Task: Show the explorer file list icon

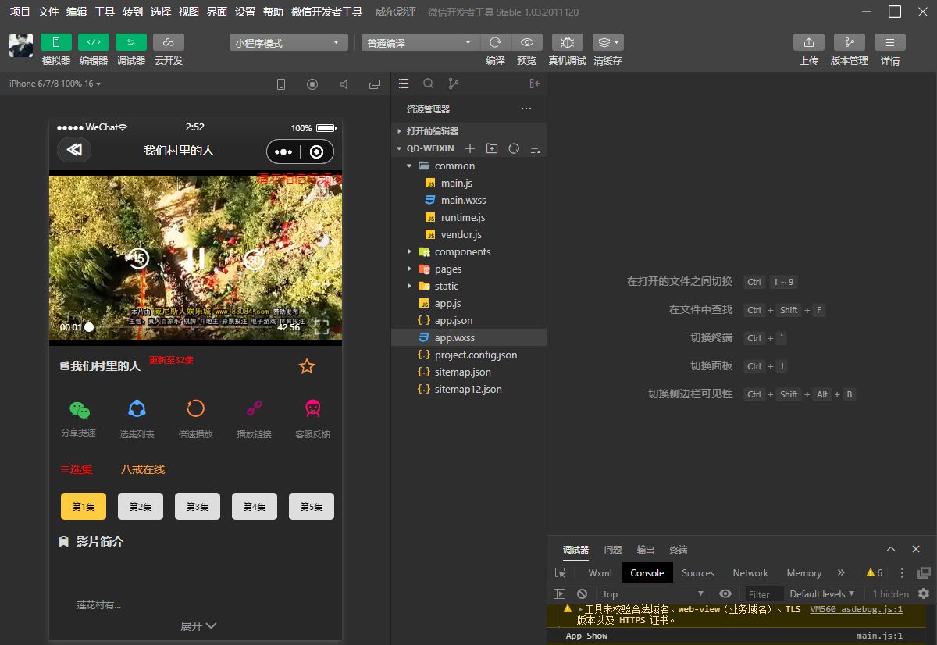Action: click(404, 84)
